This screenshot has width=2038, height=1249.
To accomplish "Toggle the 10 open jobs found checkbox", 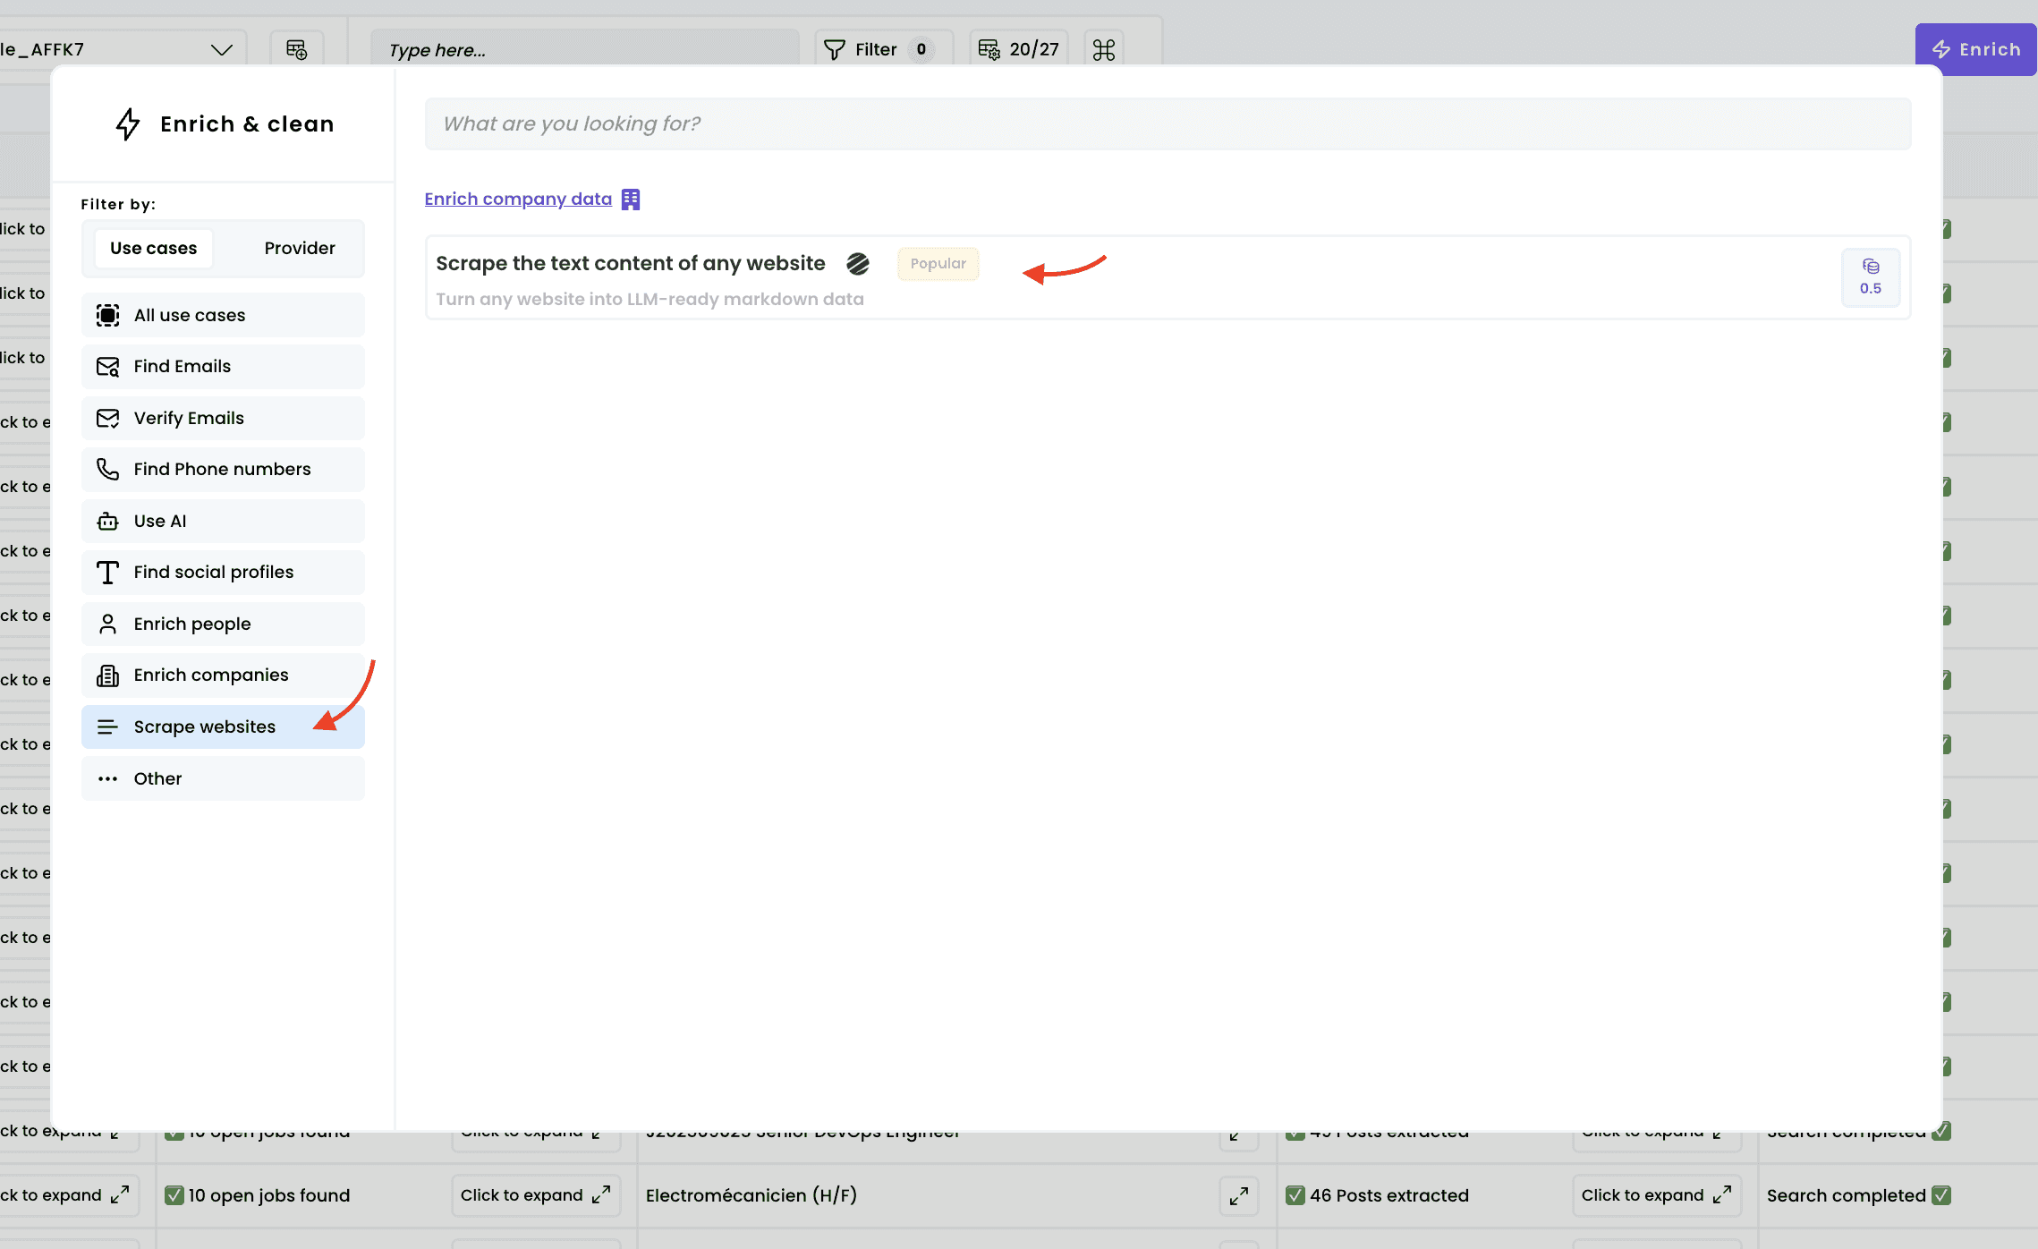I will [x=174, y=1195].
